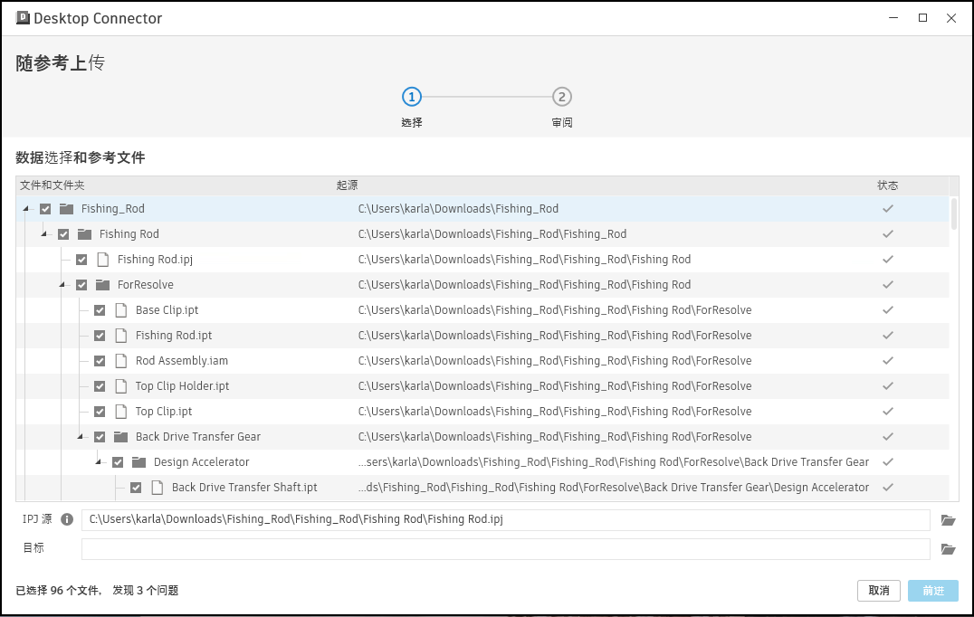Click the Back Drive Transfer Shaft.ipt file icon
This screenshot has height=617, width=974.
click(158, 488)
